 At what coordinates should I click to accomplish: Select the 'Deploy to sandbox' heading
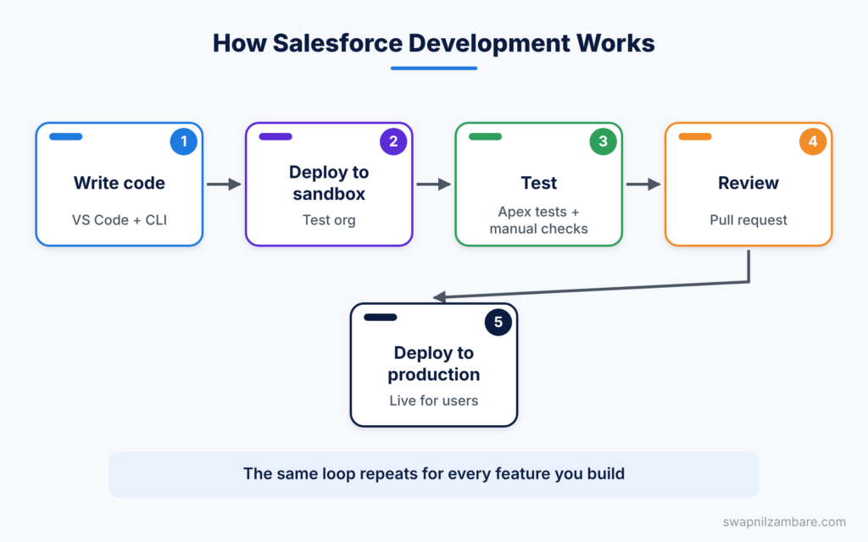click(329, 183)
